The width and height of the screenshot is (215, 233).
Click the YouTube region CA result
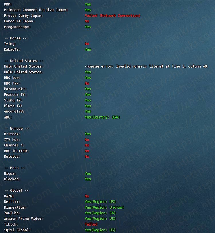pos(100,213)
